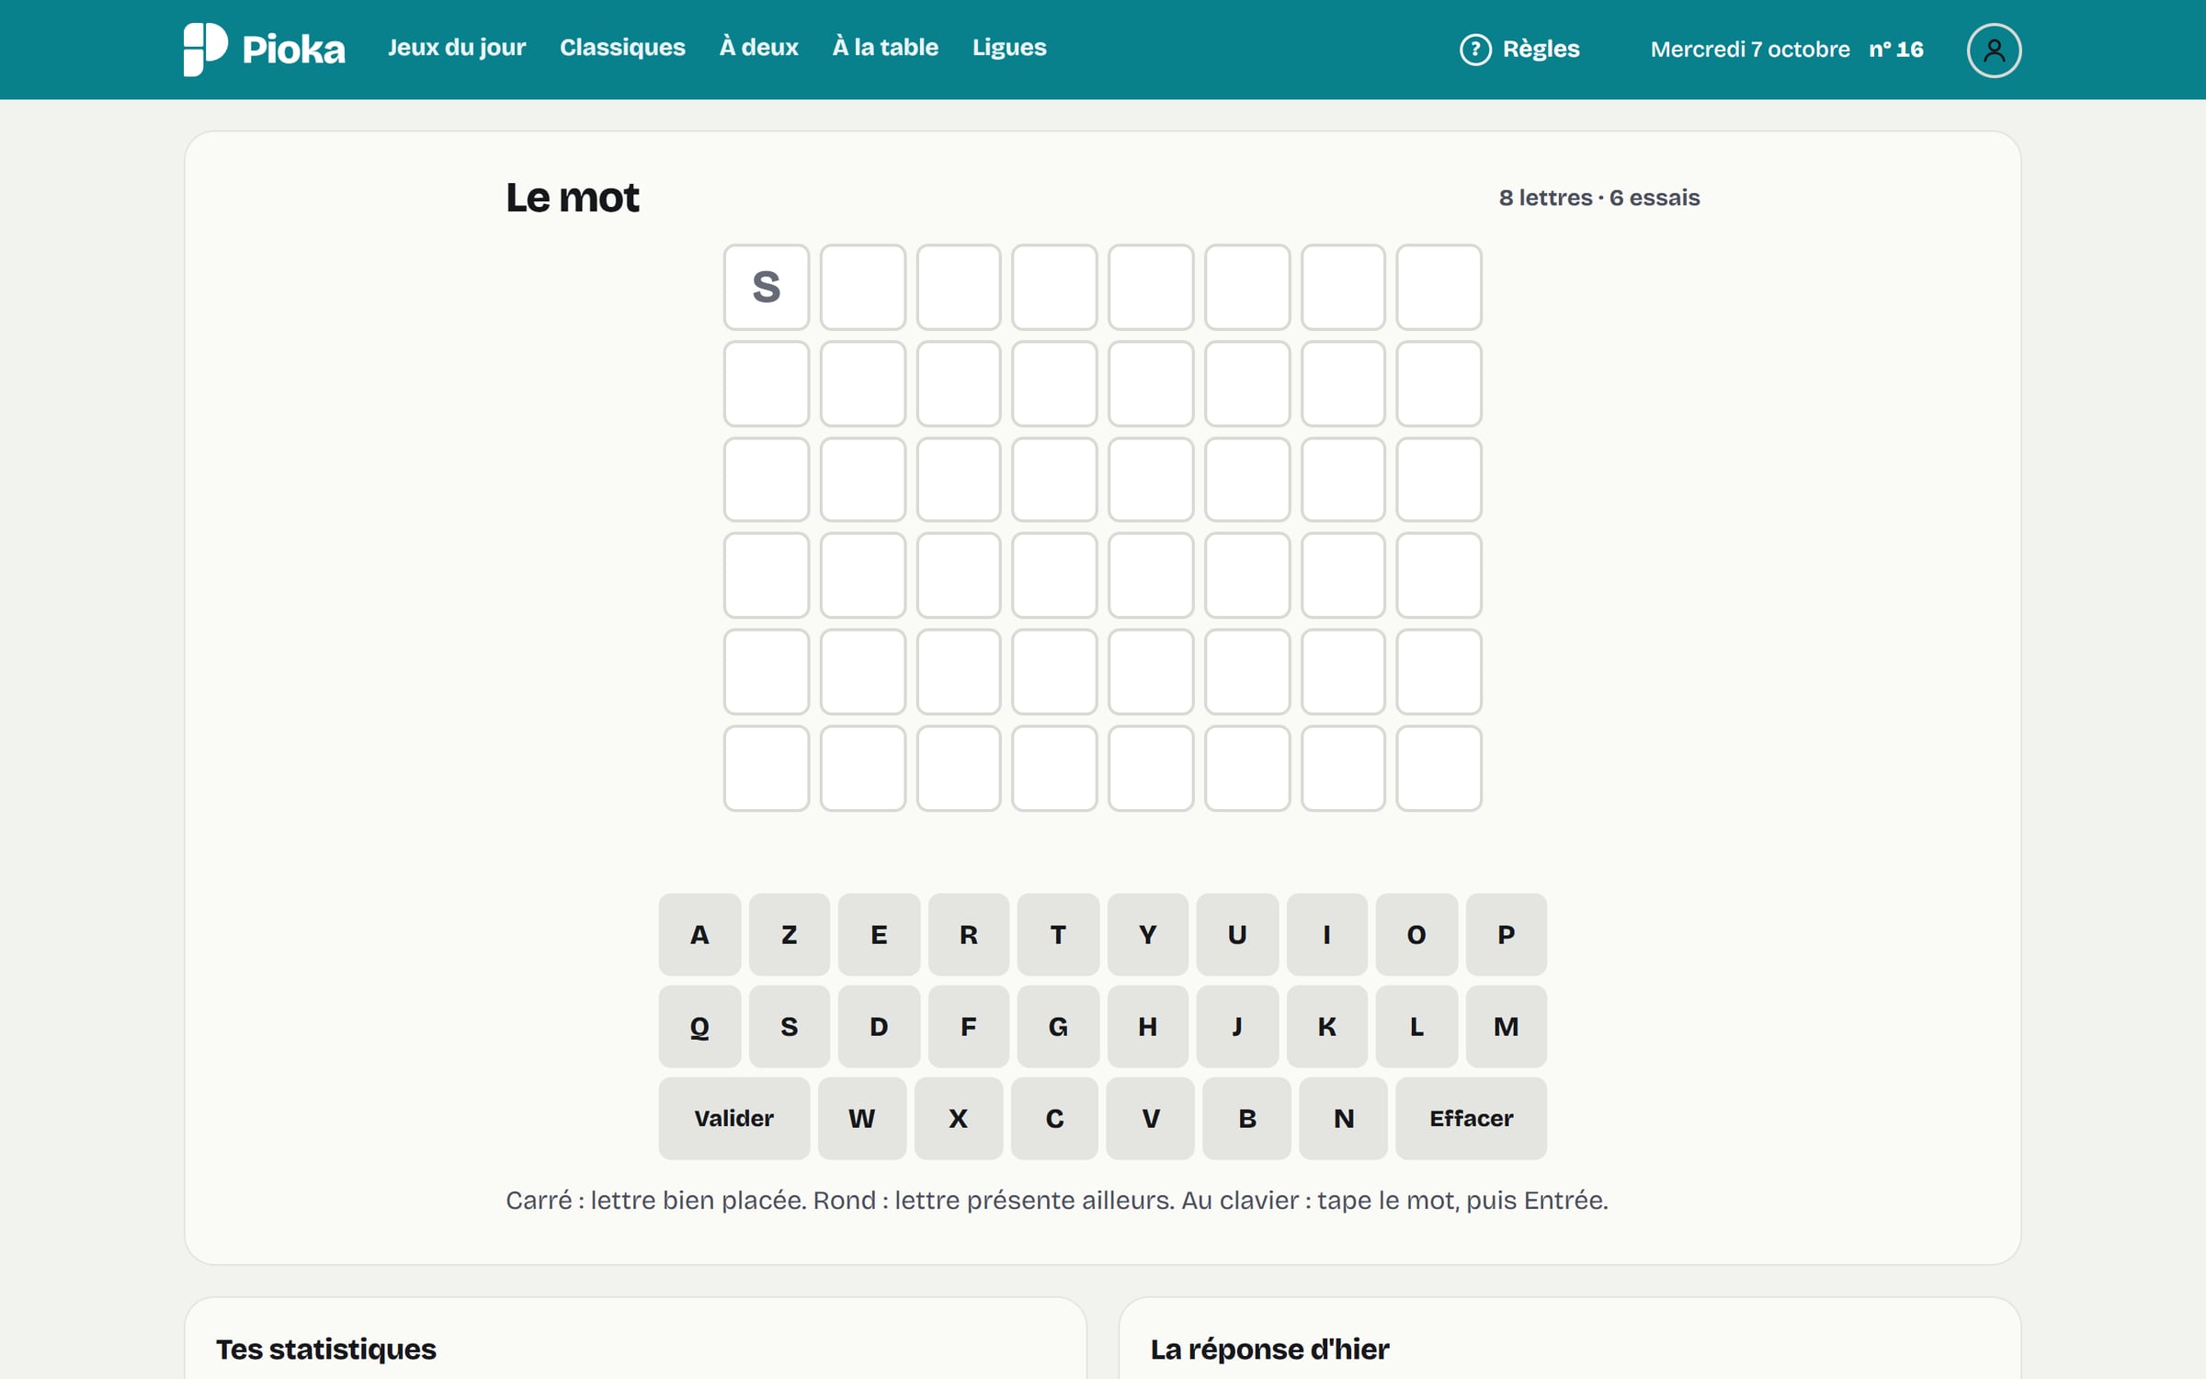Tap the H key
Screen dimensions: 2206x1379
coord(1147,1026)
